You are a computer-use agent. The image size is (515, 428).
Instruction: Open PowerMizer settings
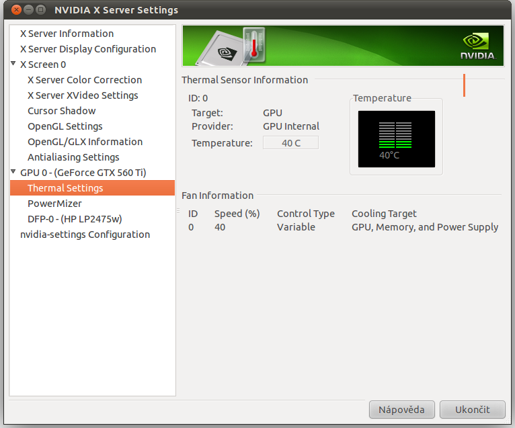point(54,204)
